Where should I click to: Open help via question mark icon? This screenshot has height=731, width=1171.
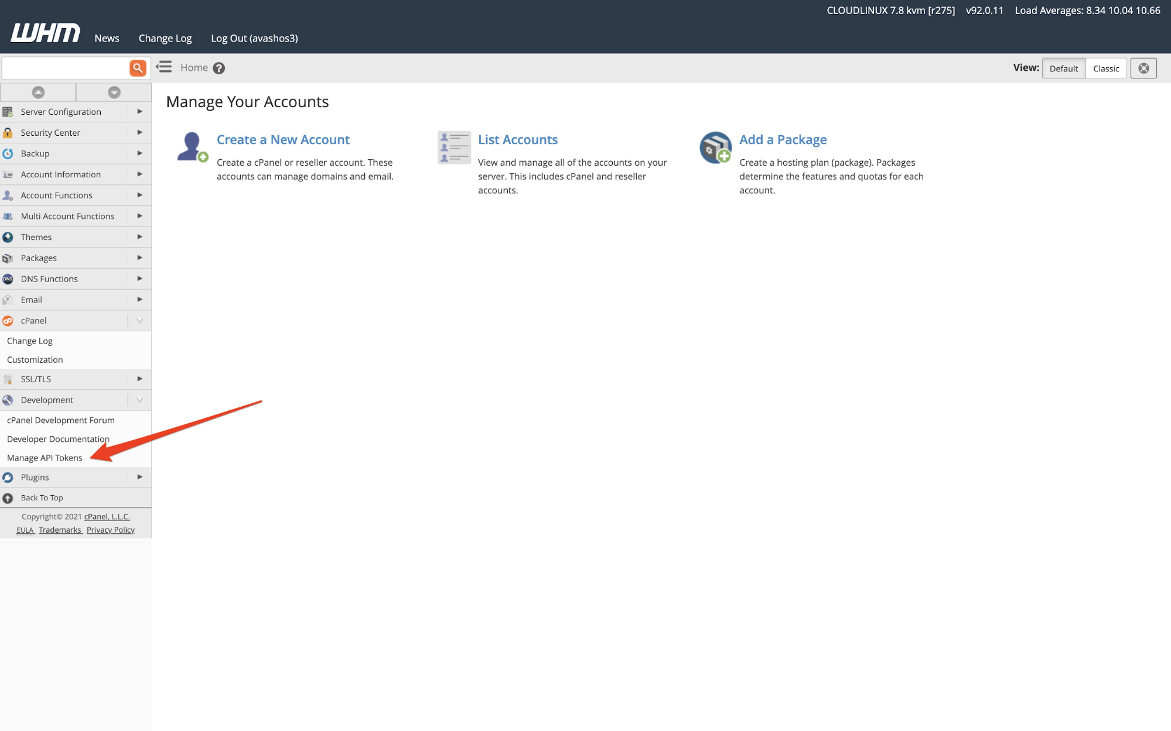219,68
